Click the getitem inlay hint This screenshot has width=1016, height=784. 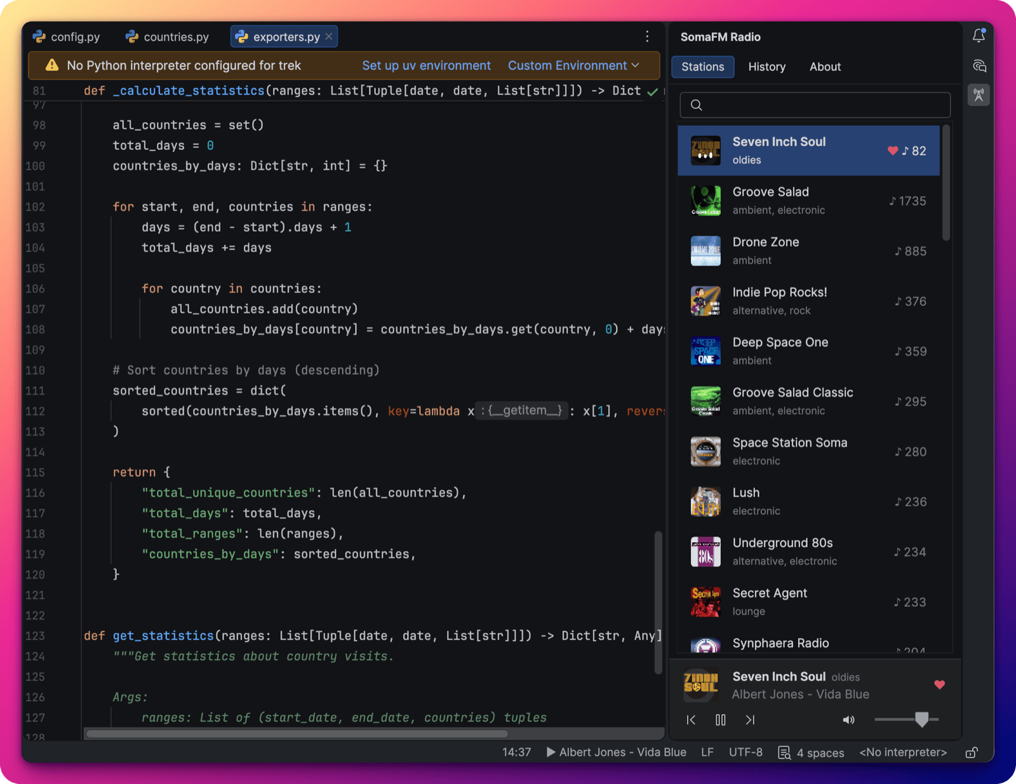[x=521, y=410]
